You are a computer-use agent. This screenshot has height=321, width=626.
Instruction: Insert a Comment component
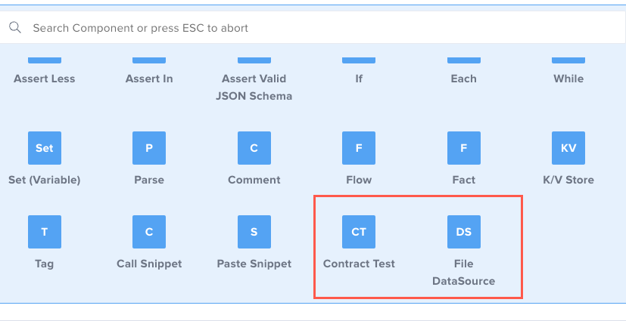[254, 148]
